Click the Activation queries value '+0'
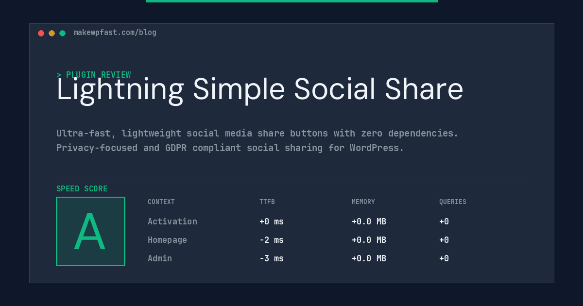This screenshot has width=583, height=306. (444, 221)
